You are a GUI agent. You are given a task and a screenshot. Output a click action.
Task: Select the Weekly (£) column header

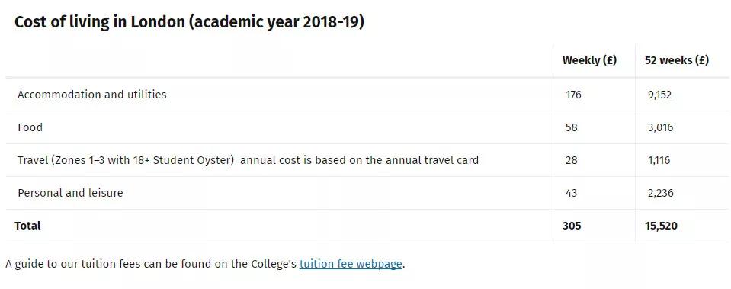[589, 60]
